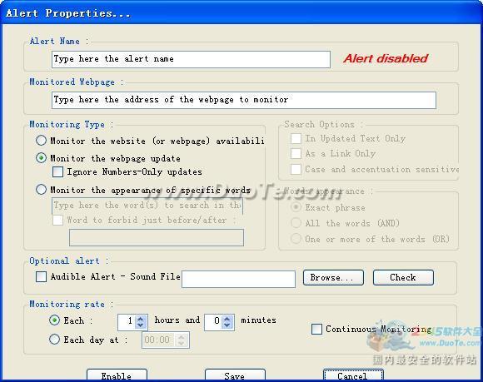Click the Sound File path field
Screen dimensions: 483x382
coord(238,279)
